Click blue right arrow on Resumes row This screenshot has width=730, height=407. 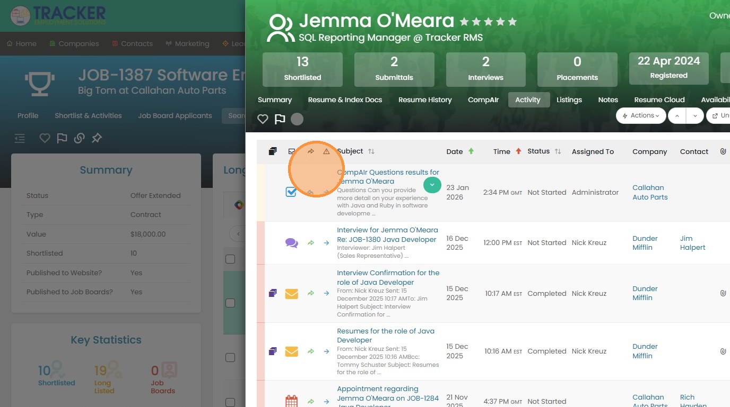[x=326, y=351]
